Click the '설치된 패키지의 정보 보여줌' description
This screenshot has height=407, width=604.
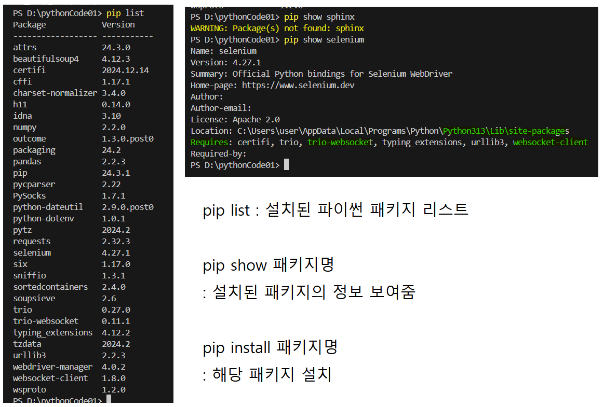[314, 292]
